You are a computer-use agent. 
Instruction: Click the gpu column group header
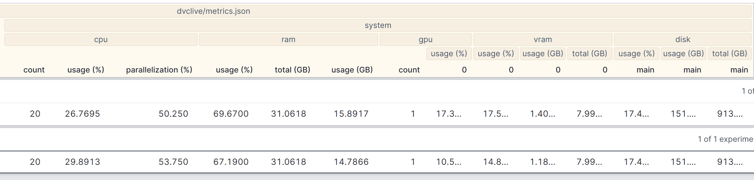pyautogui.click(x=425, y=40)
